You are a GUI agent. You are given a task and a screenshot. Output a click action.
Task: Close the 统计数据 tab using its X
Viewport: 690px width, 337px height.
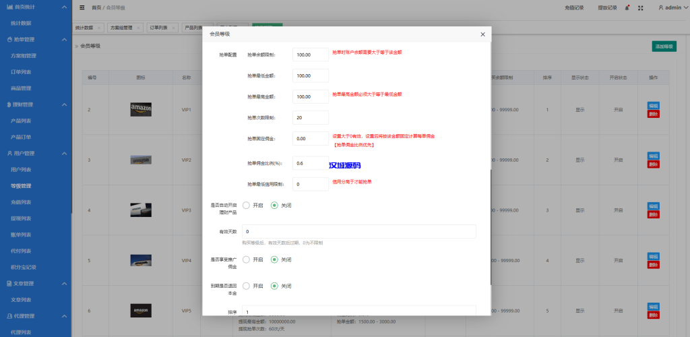98,28
